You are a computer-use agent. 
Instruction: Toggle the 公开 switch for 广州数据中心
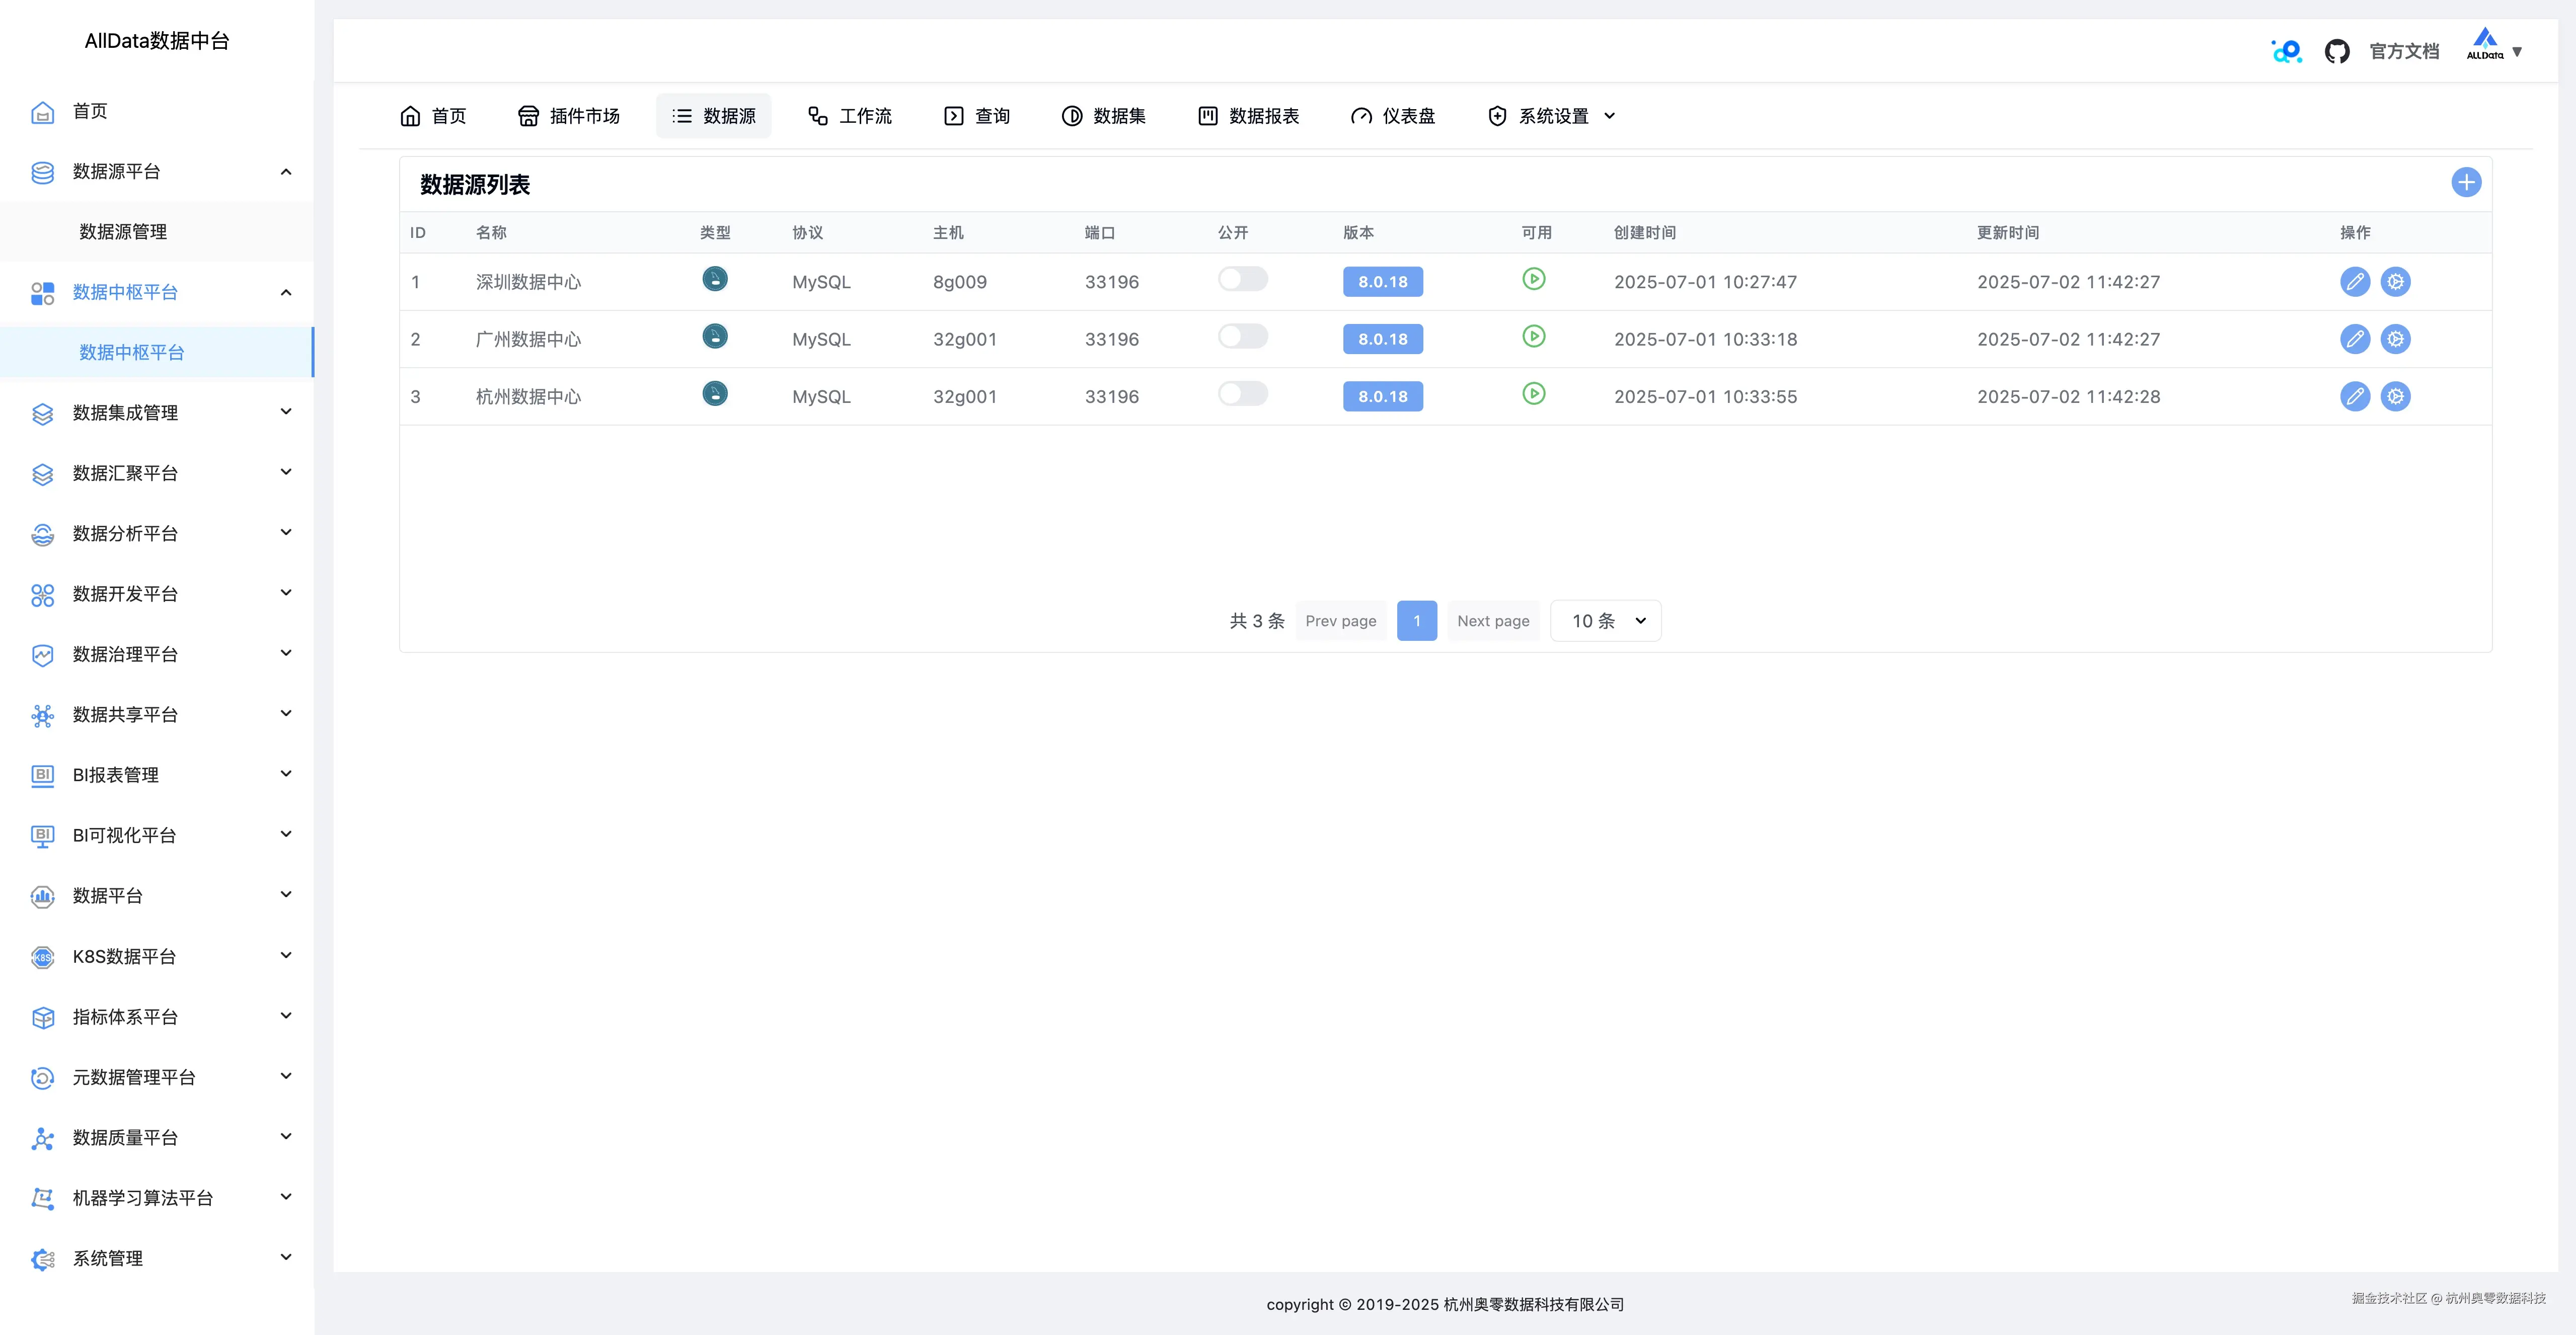[x=1242, y=337]
